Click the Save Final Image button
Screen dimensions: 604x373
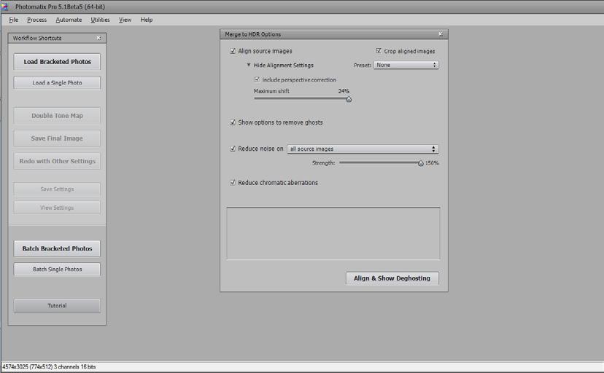click(x=57, y=138)
